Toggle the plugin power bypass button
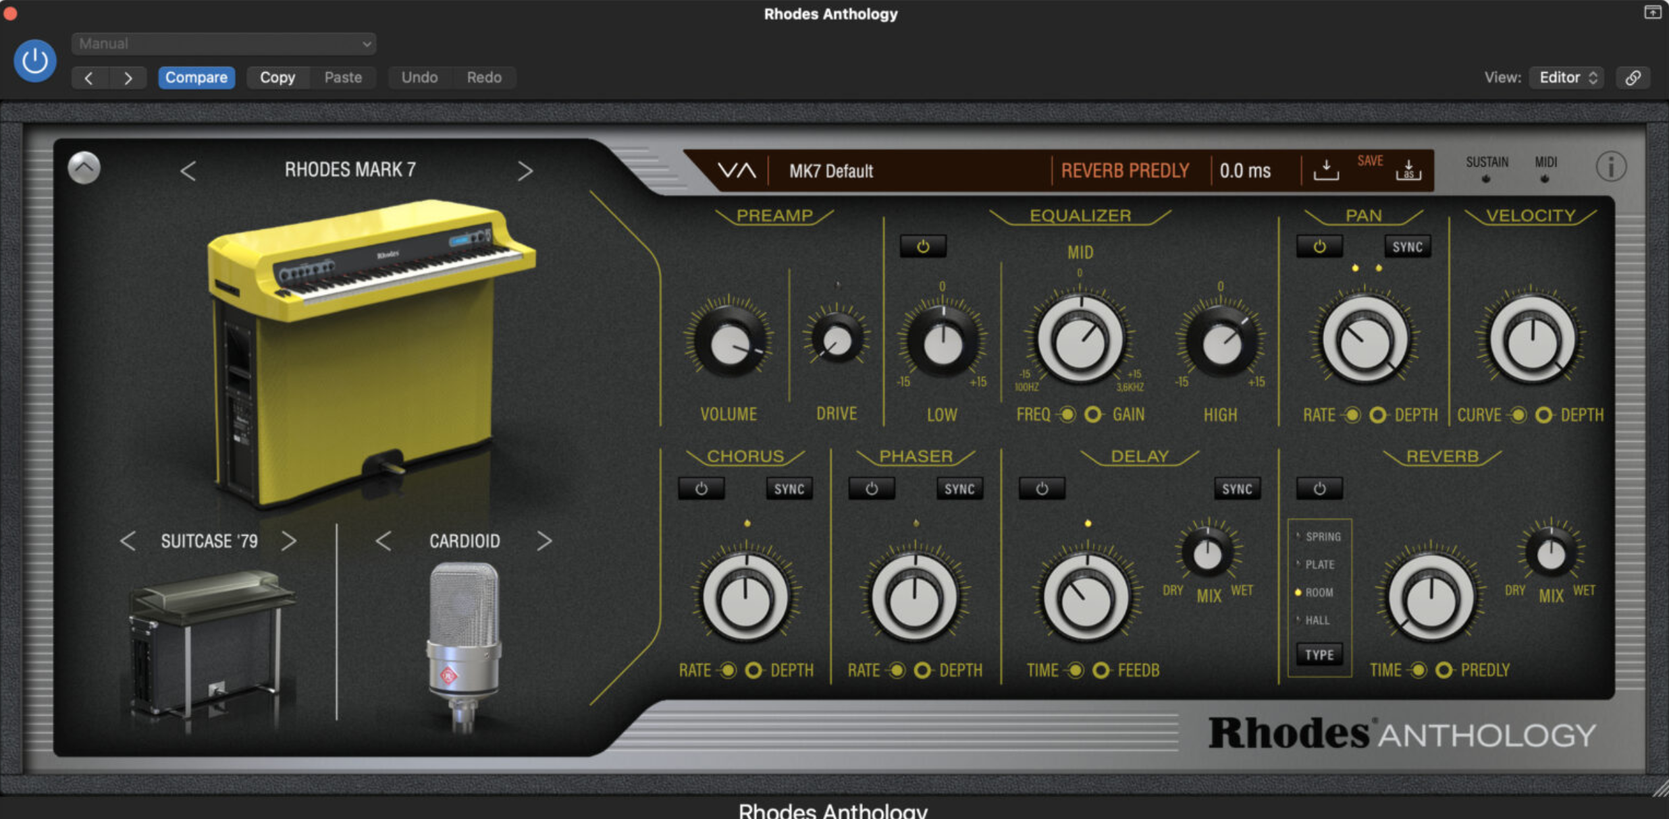This screenshot has width=1669, height=819. click(x=34, y=61)
